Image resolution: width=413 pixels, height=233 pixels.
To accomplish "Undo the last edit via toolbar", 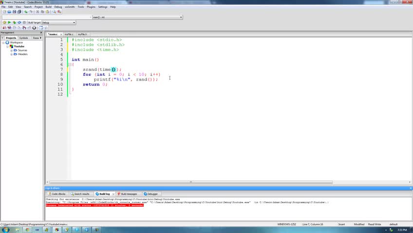I will pyautogui.click(x=26, y=12).
